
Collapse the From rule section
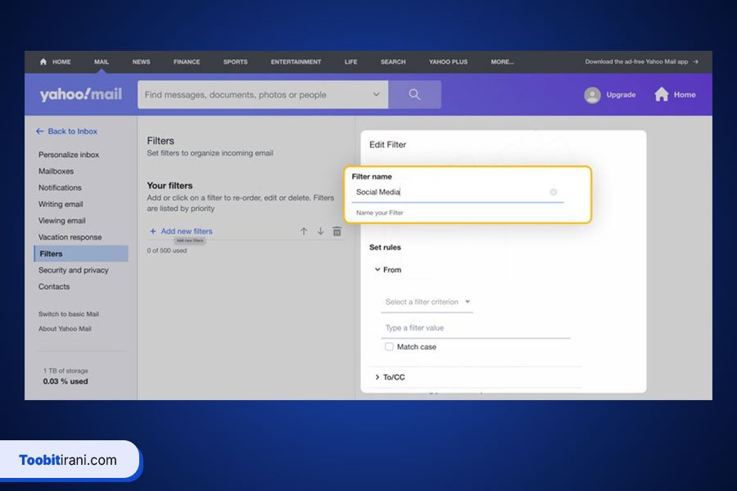(x=378, y=270)
